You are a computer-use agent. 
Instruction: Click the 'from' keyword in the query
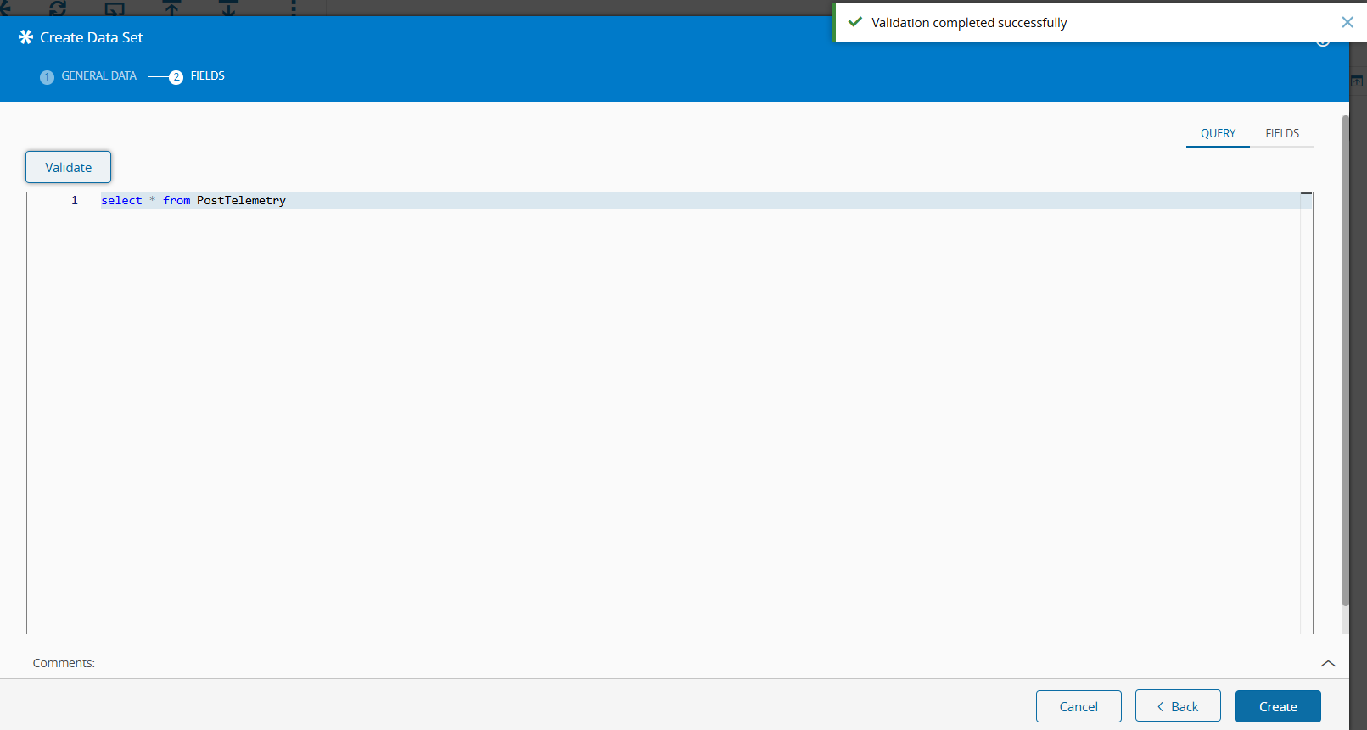click(176, 201)
